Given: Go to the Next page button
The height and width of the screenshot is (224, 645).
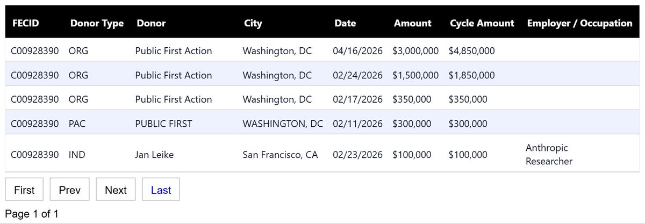Looking at the screenshot, I should tap(116, 190).
